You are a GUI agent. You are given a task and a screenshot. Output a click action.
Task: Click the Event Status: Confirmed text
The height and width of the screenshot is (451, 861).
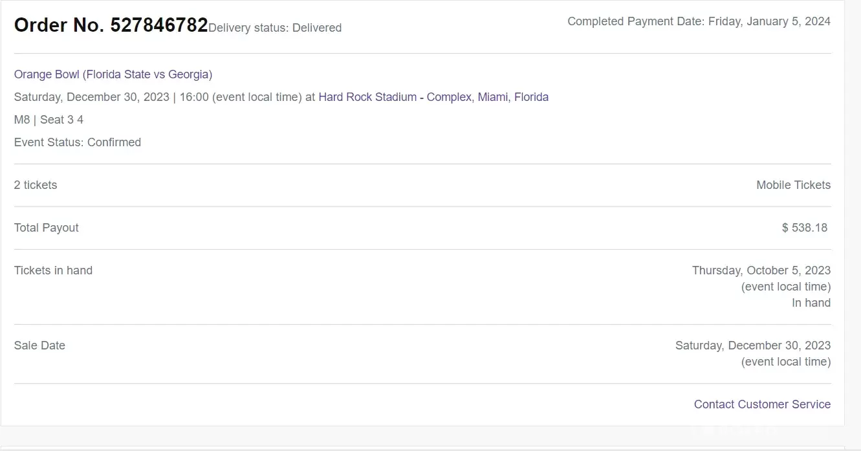coord(78,142)
